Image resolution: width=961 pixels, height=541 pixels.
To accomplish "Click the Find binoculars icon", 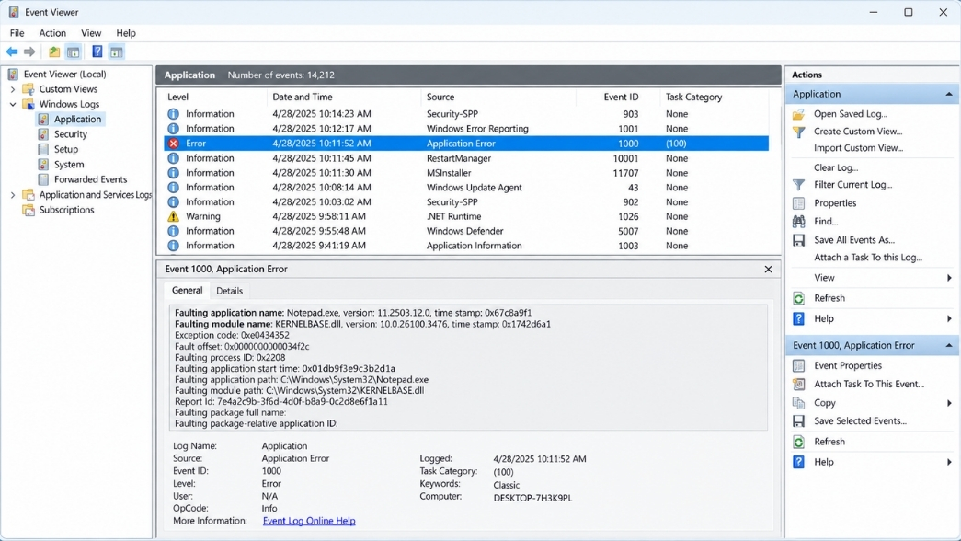I will (x=798, y=222).
